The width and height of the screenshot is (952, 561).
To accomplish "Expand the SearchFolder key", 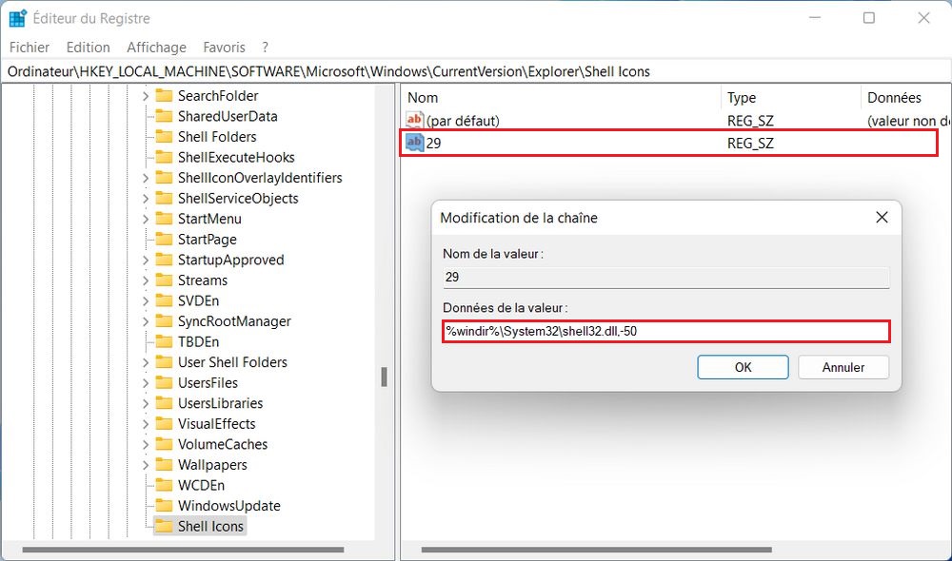I will 145,96.
